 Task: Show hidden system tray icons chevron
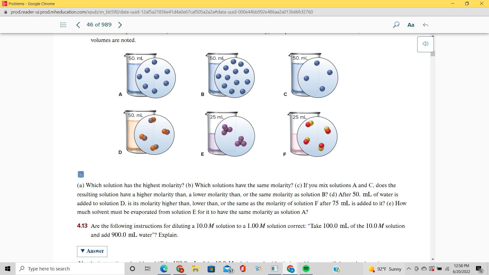409,269
